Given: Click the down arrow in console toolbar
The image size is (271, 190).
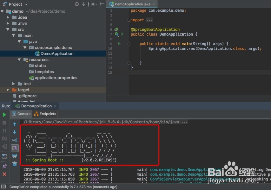Looking at the screenshot, I should tap(15, 132).
